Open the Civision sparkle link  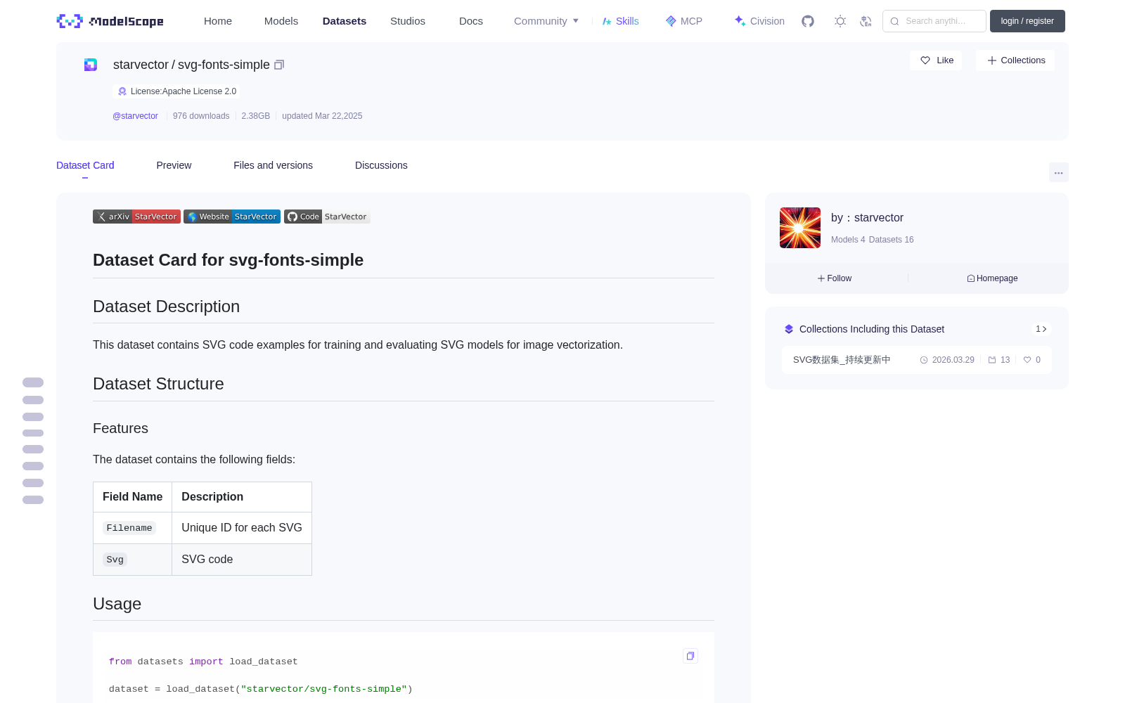point(759,21)
